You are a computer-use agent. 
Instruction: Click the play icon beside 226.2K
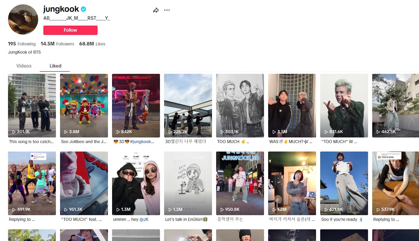pyautogui.click(x=170, y=132)
